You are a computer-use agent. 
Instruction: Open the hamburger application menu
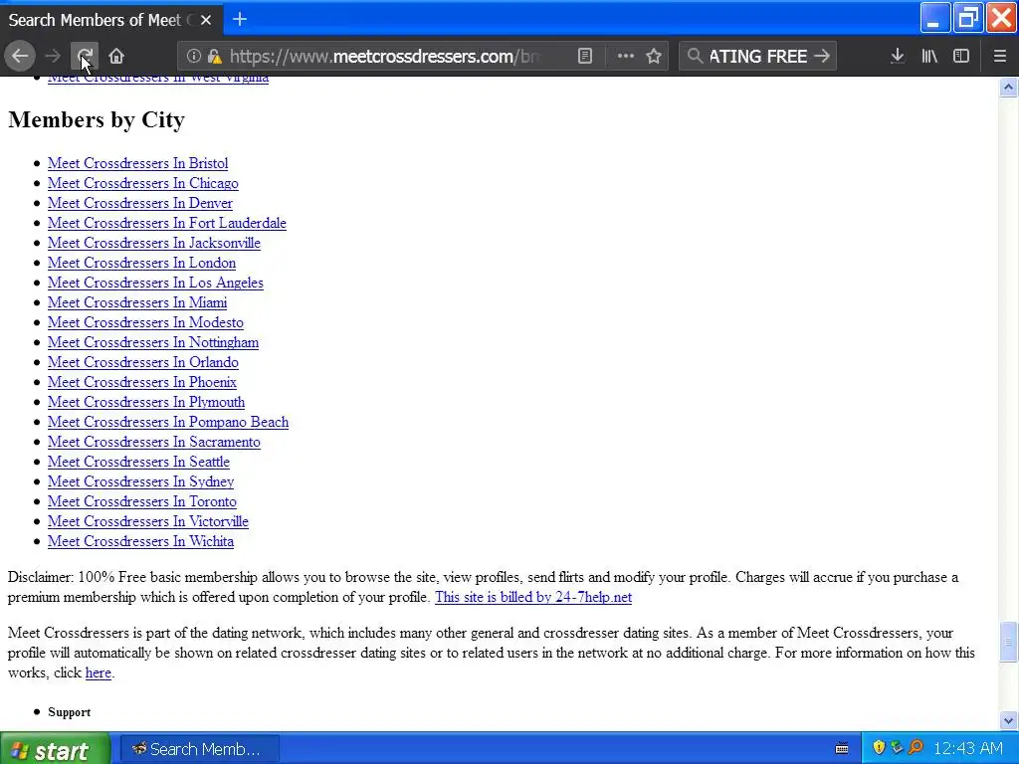click(x=999, y=57)
